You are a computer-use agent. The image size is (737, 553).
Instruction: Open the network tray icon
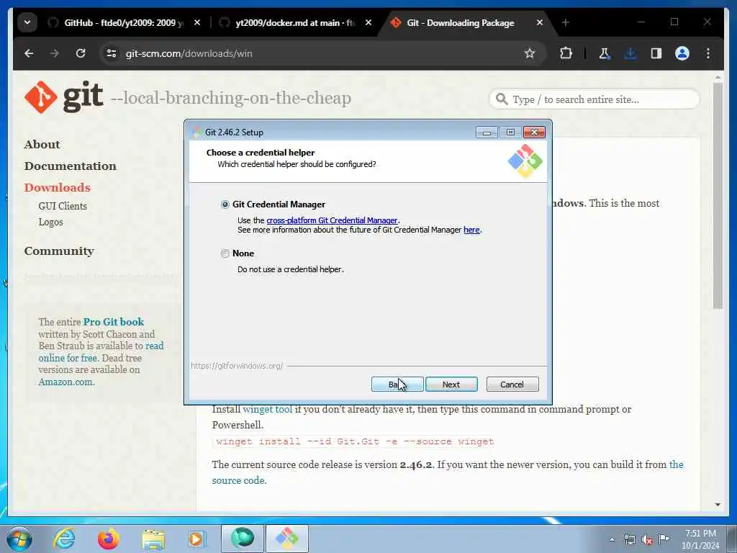click(629, 540)
